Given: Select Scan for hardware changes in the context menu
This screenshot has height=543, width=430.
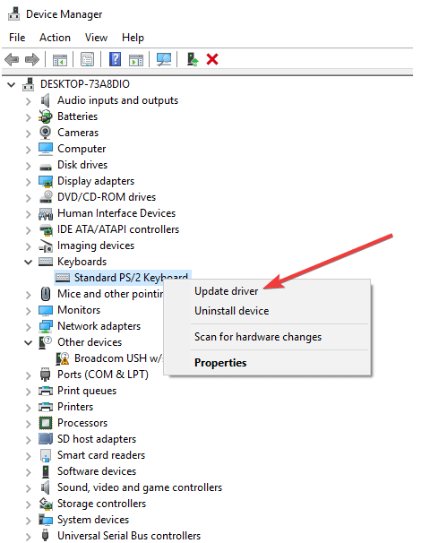Looking at the screenshot, I should point(258,337).
